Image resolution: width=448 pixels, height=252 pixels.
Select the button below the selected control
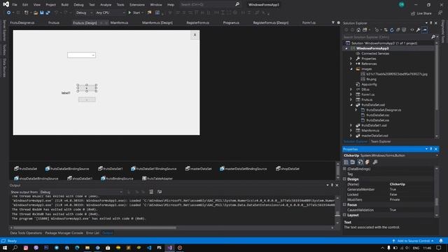tap(87, 99)
